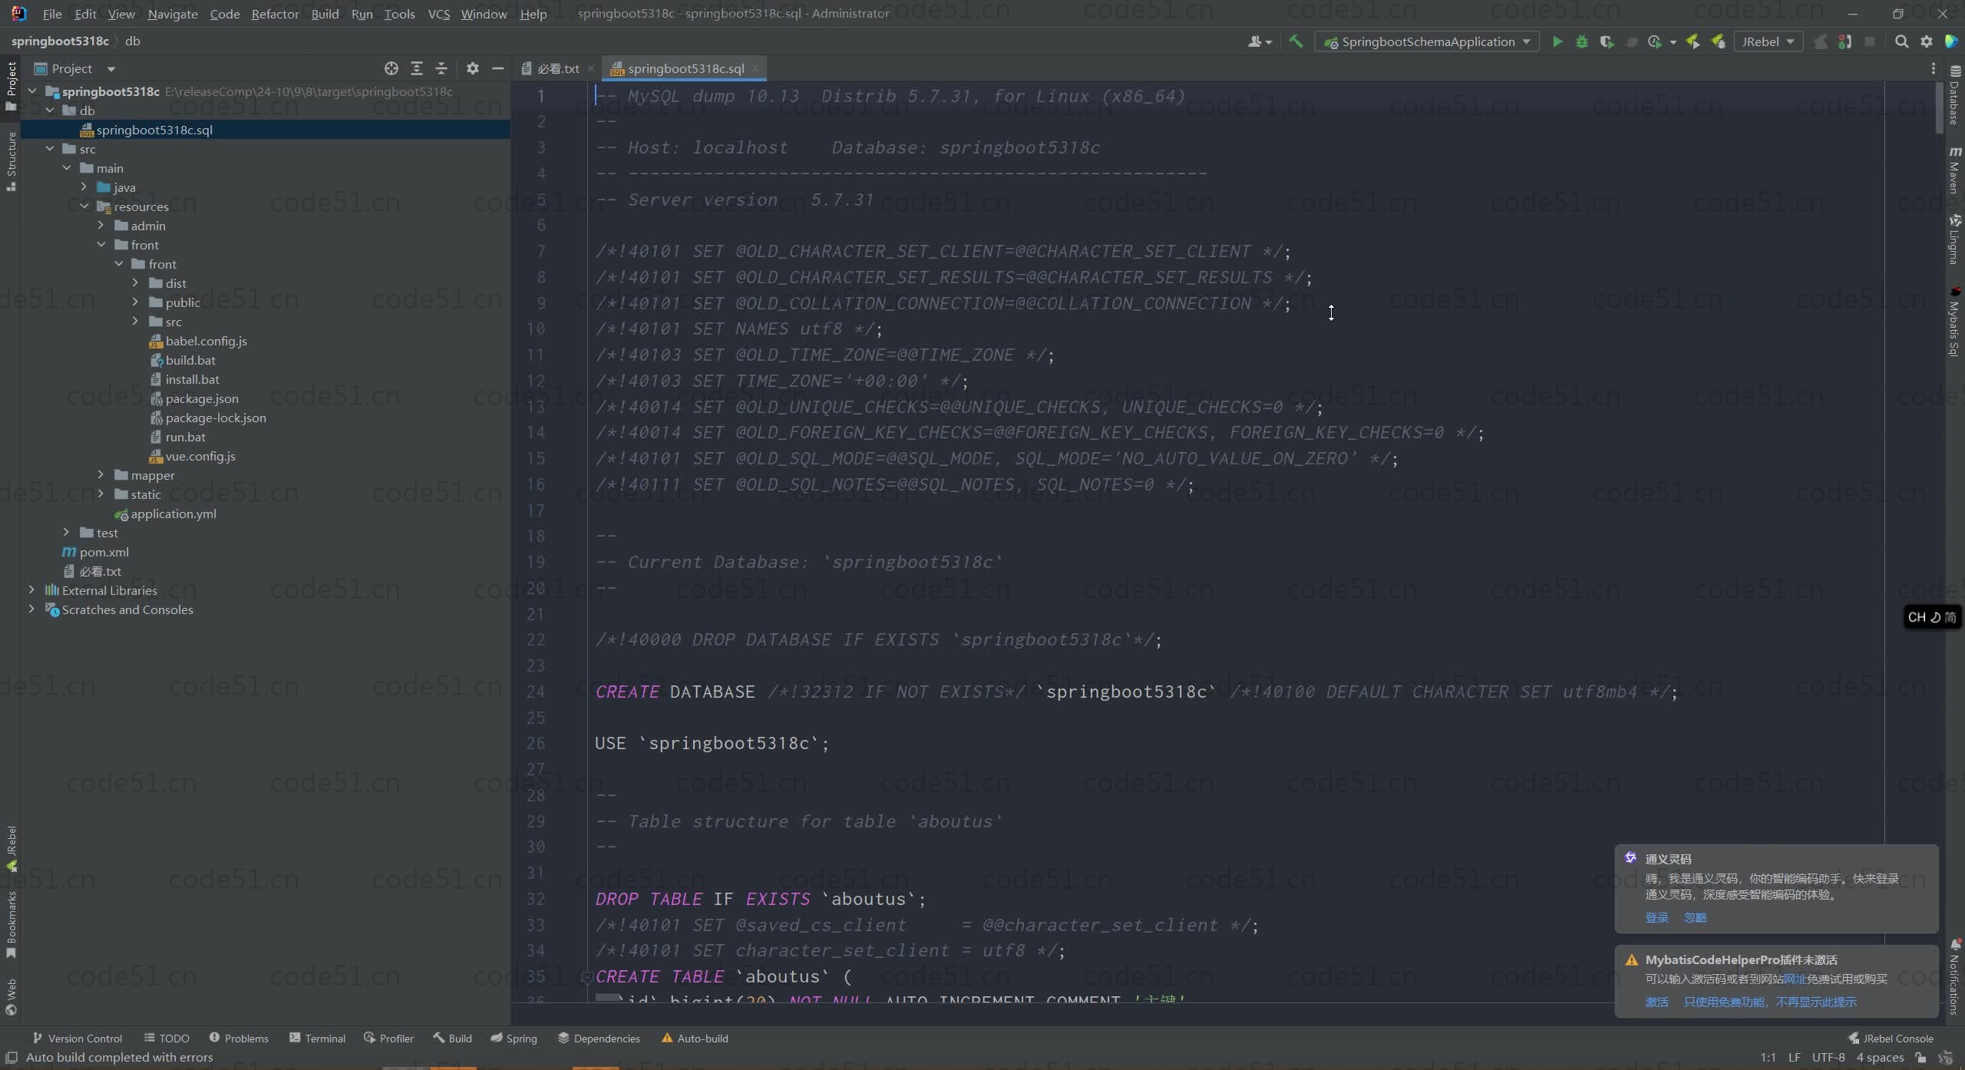Run SpringbootSchemaApplication with green play button
The image size is (1965, 1070).
tap(1557, 41)
